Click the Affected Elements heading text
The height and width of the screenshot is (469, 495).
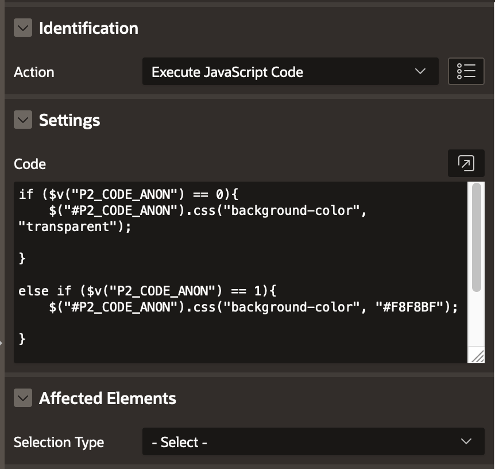point(107,398)
